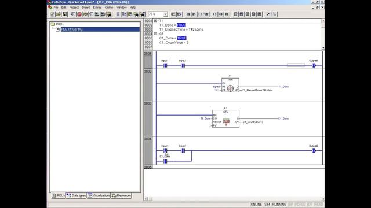This screenshot has width=371, height=208.
Task: Open Global Search binoculars icon
Action: click(x=110, y=14)
